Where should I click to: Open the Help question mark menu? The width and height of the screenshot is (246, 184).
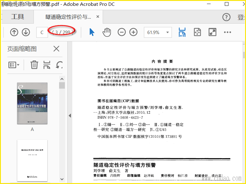[226, 17]
